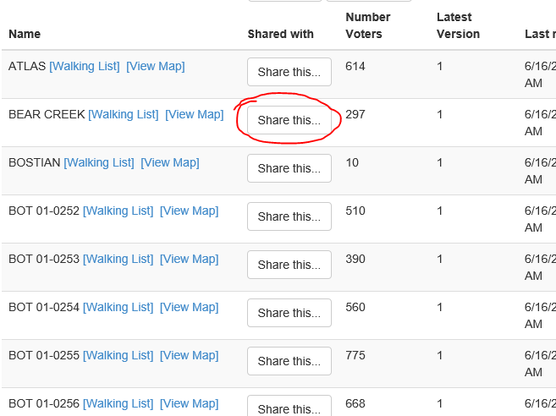
Task: Open BEAR CREEK Walking List link
Action: pyautogui.click(x=124, y=114)
